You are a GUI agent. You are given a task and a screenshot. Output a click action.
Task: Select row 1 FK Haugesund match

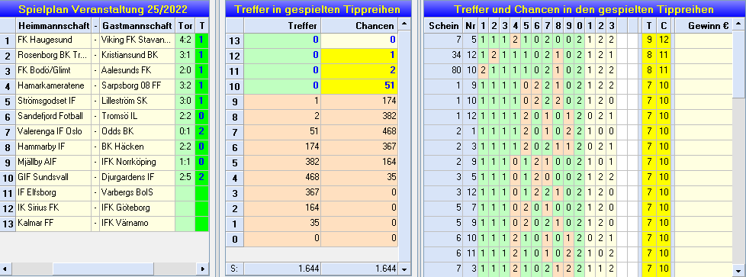click(x=105, y=40)
